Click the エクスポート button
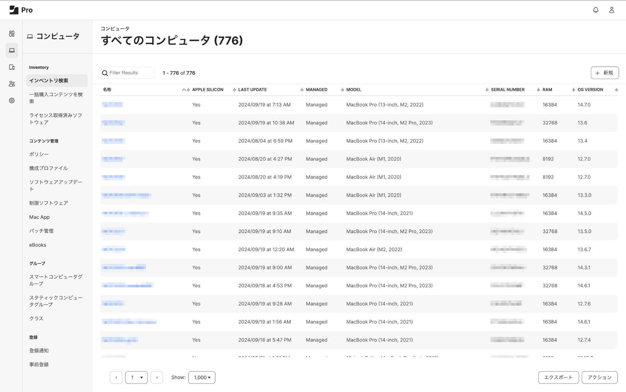 (x=558, y=377)
